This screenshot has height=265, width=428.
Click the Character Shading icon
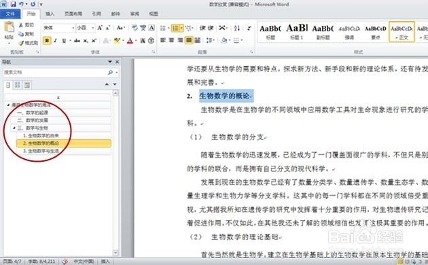coord(143,41)
